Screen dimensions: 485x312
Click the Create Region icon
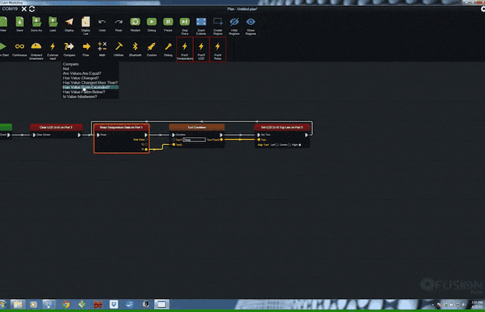pyautogui.click(x=218, y=21)
